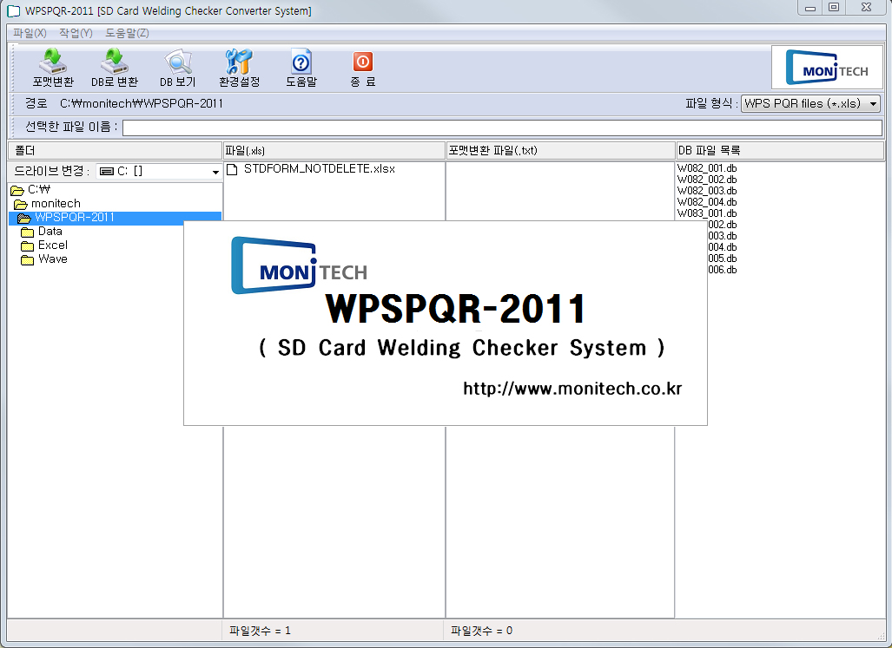Viewport: 892px width, 648px height.
Task: Select W082_003.db in the DB list
Action: (x=707, y=191)
